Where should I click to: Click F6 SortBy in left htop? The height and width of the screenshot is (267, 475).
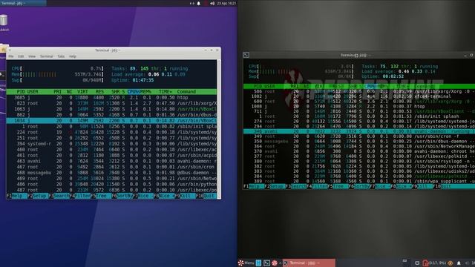point(122,196)
